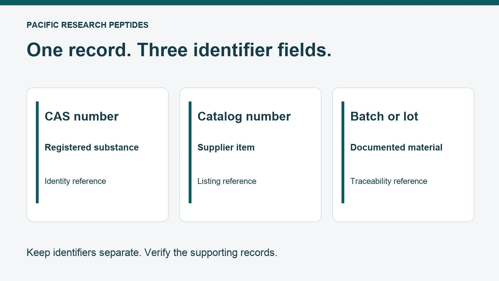Click the footer 'Keep identifiers separate' sentence
Screen dimensions: 499x281
(84, 253)
